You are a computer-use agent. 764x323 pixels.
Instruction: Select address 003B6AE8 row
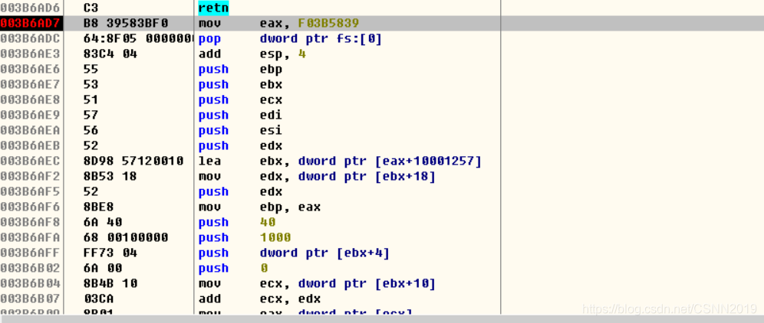(x=31, y=100)
